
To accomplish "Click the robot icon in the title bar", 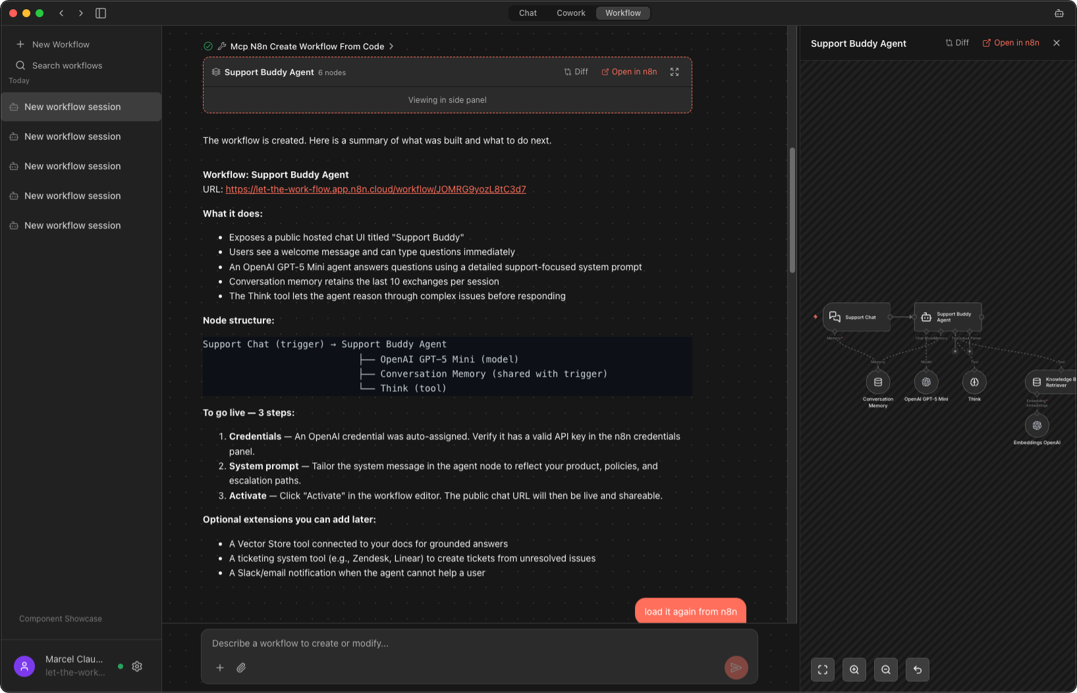I will click(x=1059, y=13).
